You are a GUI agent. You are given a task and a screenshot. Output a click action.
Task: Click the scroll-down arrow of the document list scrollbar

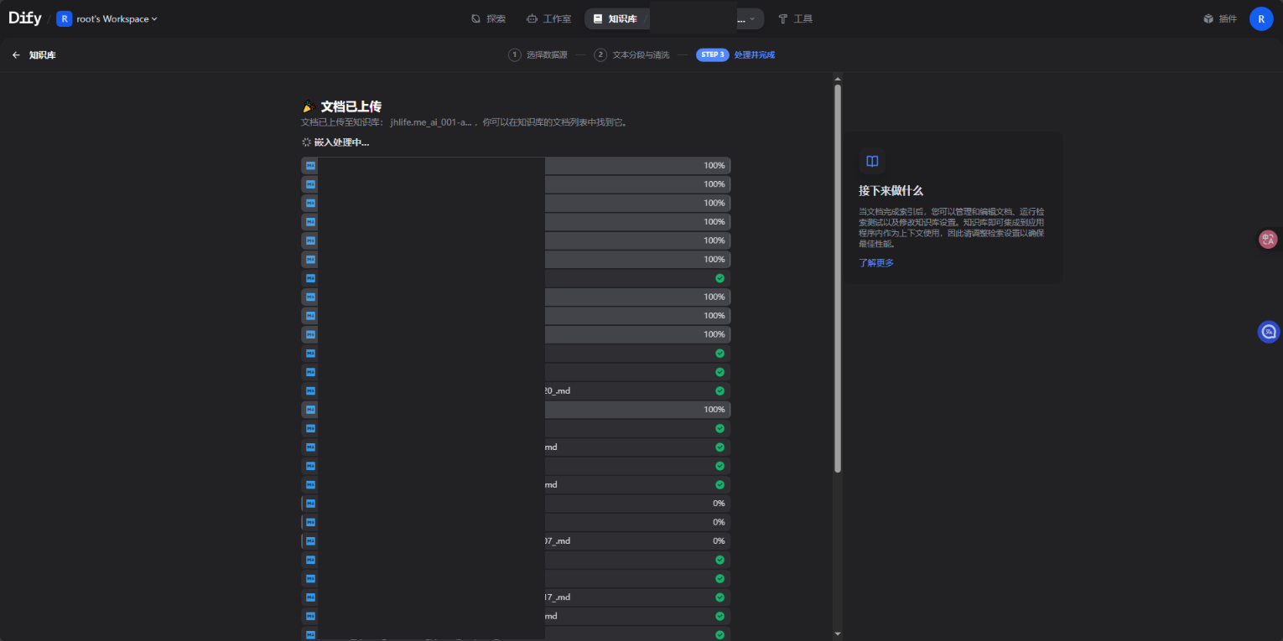tap(837, 633)
